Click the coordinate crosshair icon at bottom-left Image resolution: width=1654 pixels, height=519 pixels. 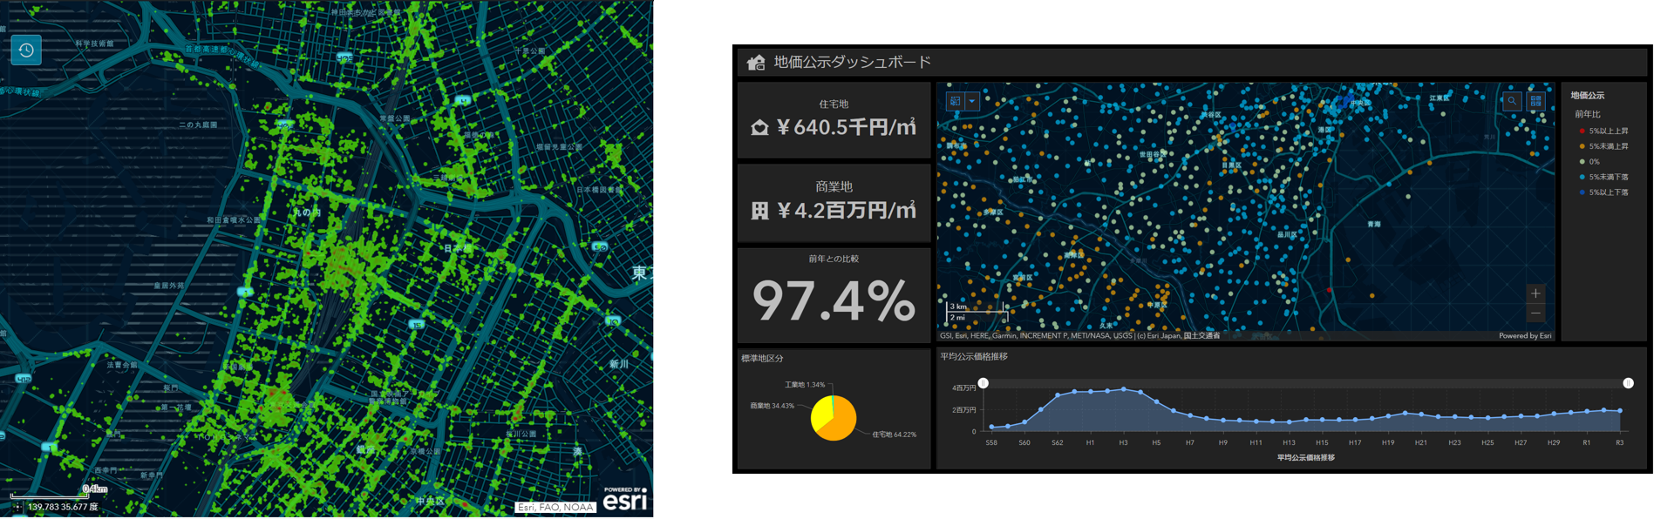coord(17,507)
